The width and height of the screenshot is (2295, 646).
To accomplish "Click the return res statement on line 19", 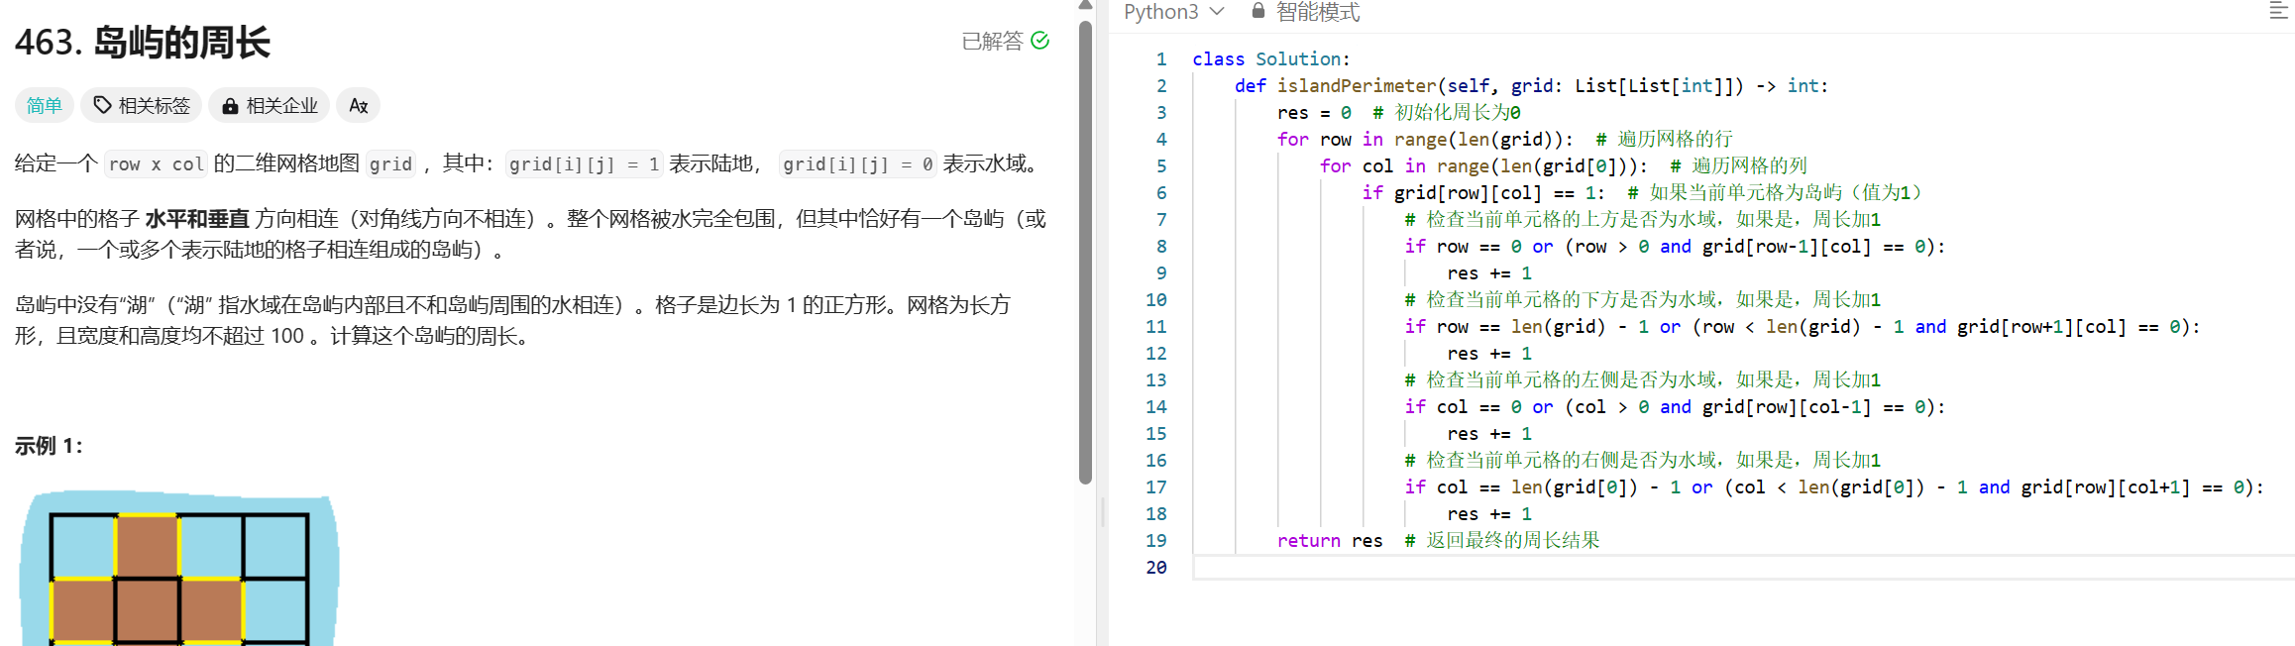I will (1329, 541).
